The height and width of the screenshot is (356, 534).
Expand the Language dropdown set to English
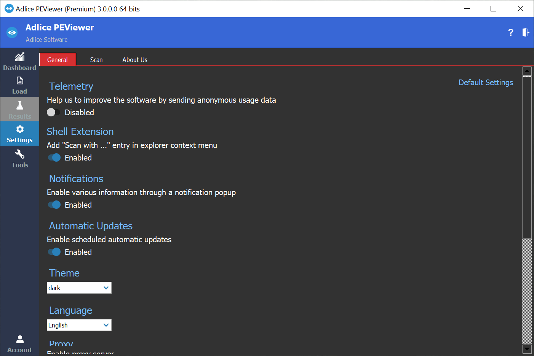click(79, 325)
